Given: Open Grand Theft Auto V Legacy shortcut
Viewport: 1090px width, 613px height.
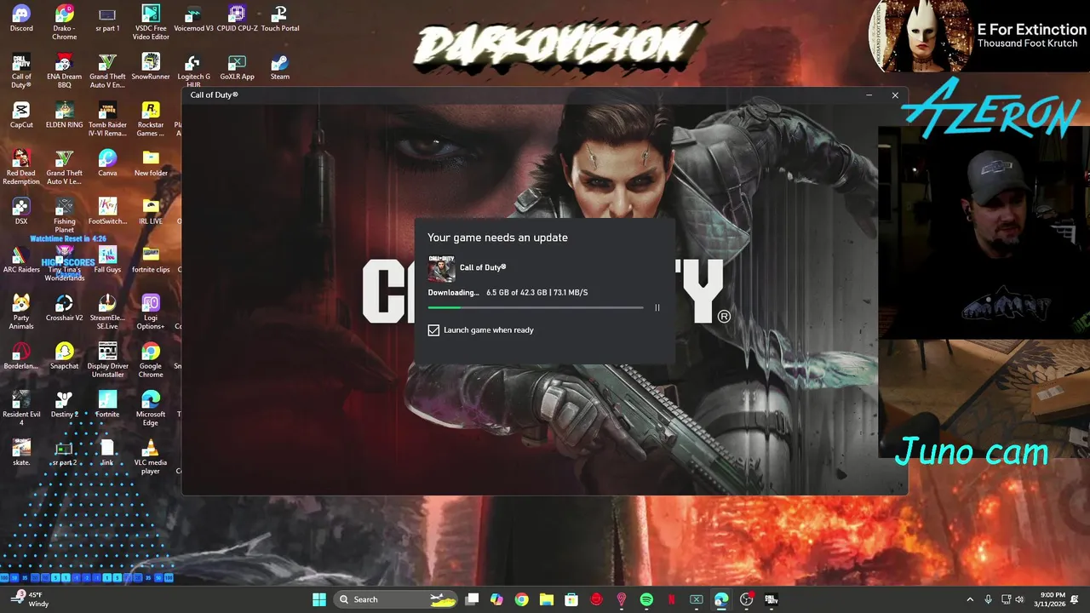Looking at the screenshot, I should pyautogui.click(x=64, y=168).
